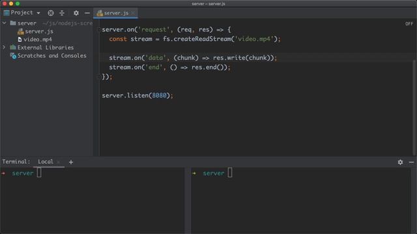The image size is (417, 234).
Task: Click createReadStream in the code
Action: point(202,39)
